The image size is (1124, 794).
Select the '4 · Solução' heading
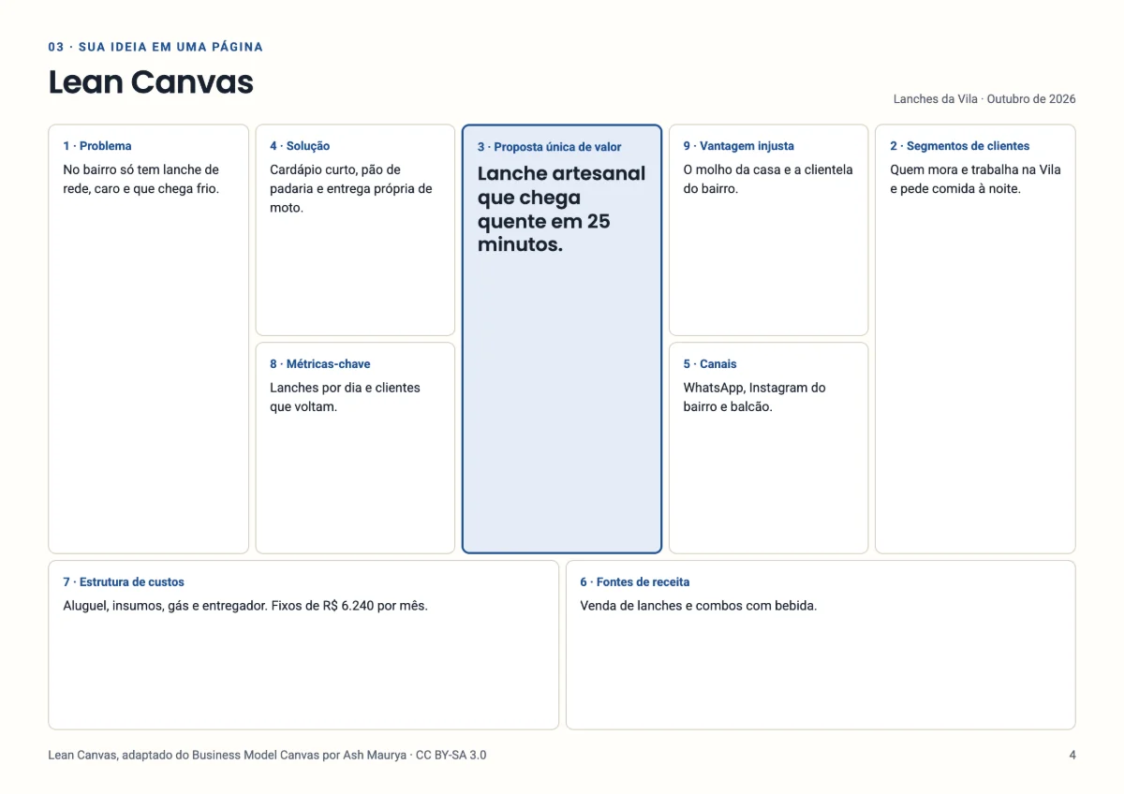[x=300, y=146]
